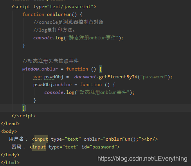Click the closing </script> tag
The image size is (191, 166).
(x=23, y=116)
